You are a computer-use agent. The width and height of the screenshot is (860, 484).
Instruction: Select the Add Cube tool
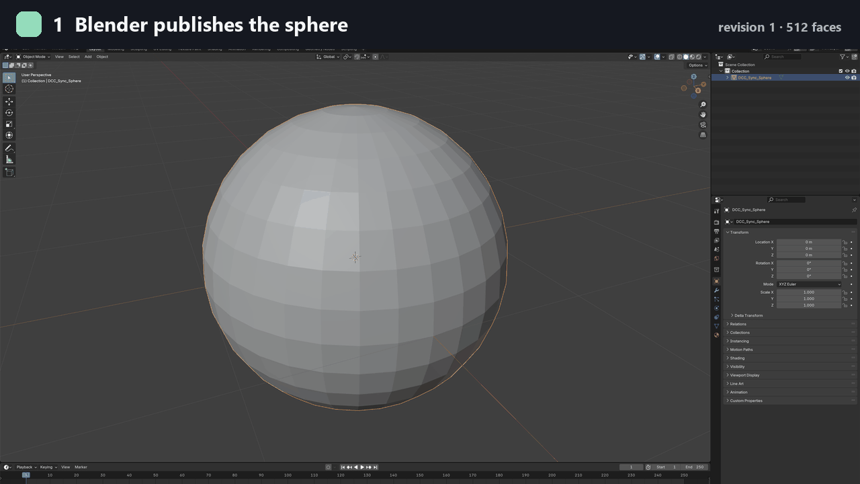9,172
